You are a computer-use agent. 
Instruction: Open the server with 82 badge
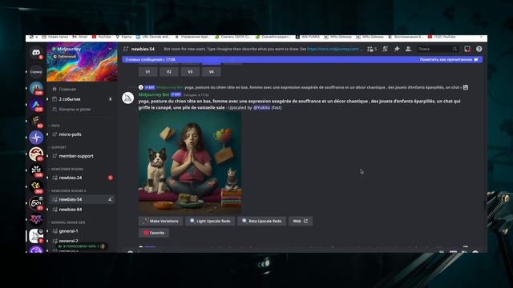coord(36,121)
